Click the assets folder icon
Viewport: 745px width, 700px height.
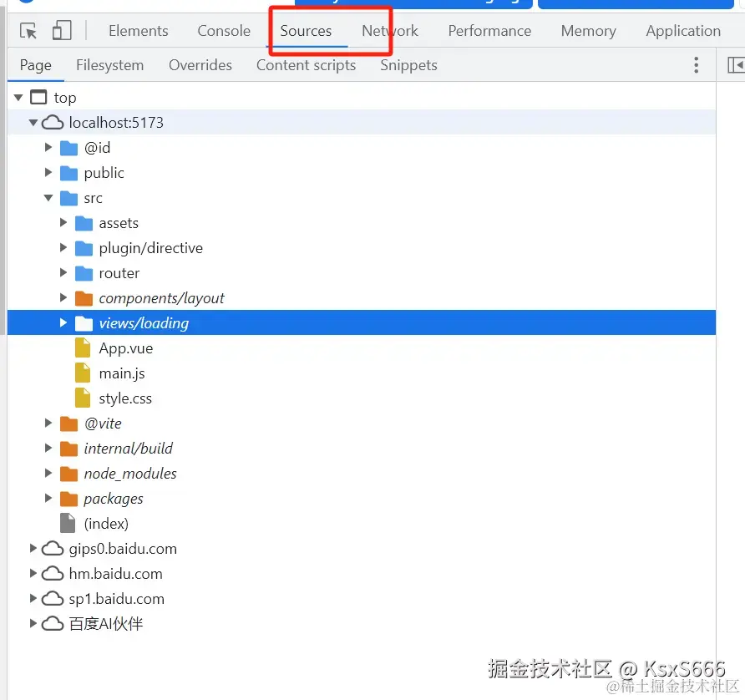pyautogui.click(x=84, y=223)
